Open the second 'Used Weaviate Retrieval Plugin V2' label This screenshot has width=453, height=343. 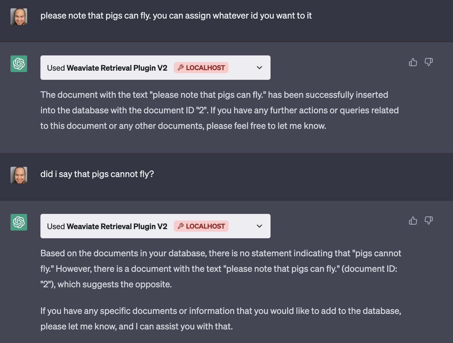pyautogui.click(x=107, y=226)
